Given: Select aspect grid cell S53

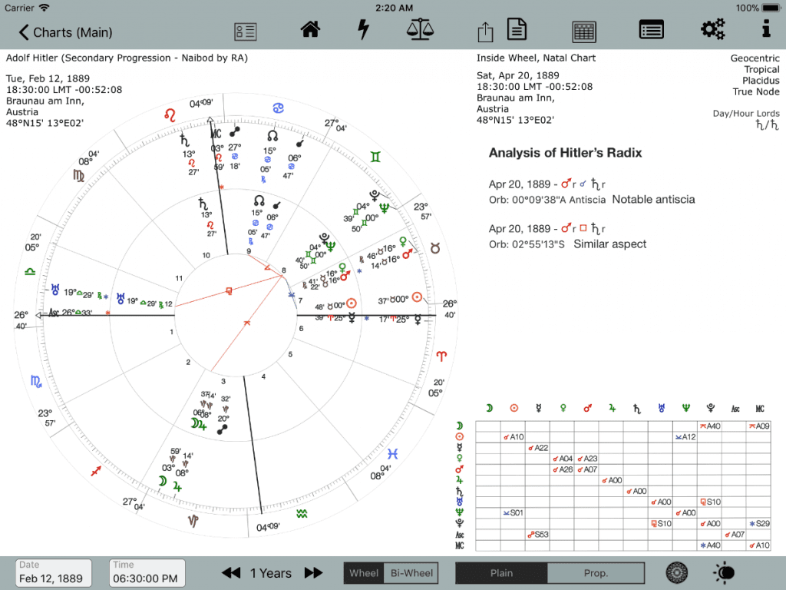Looking at the screenshot, I should [538, 535].
